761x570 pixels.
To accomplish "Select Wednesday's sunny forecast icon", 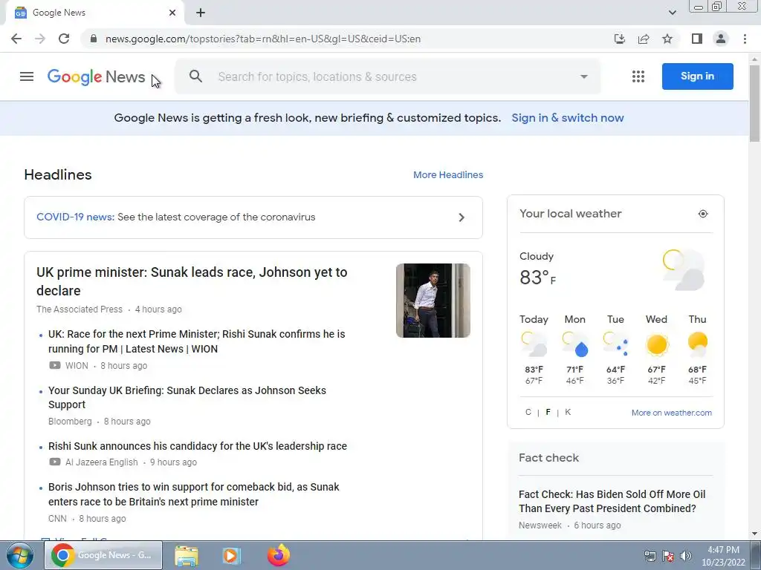I will [x=657, y=344].
